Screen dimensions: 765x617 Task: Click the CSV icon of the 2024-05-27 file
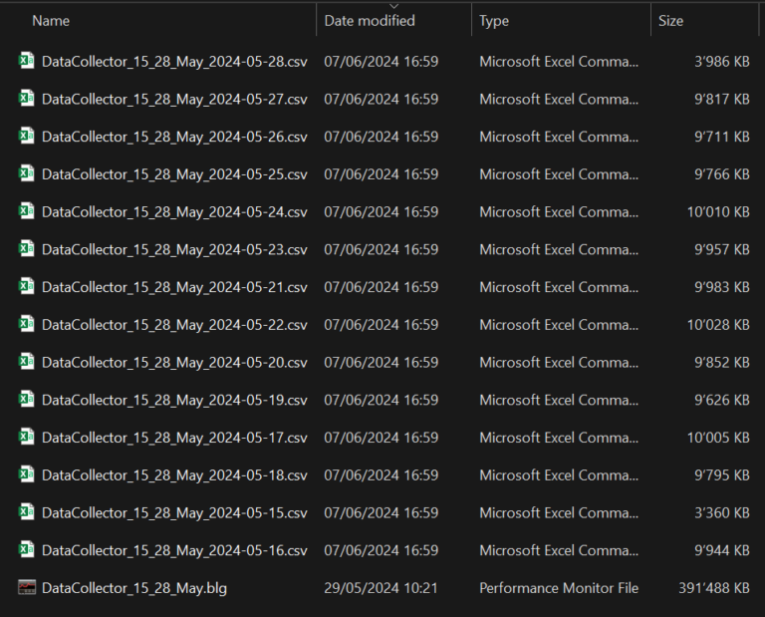coord(27,99)
